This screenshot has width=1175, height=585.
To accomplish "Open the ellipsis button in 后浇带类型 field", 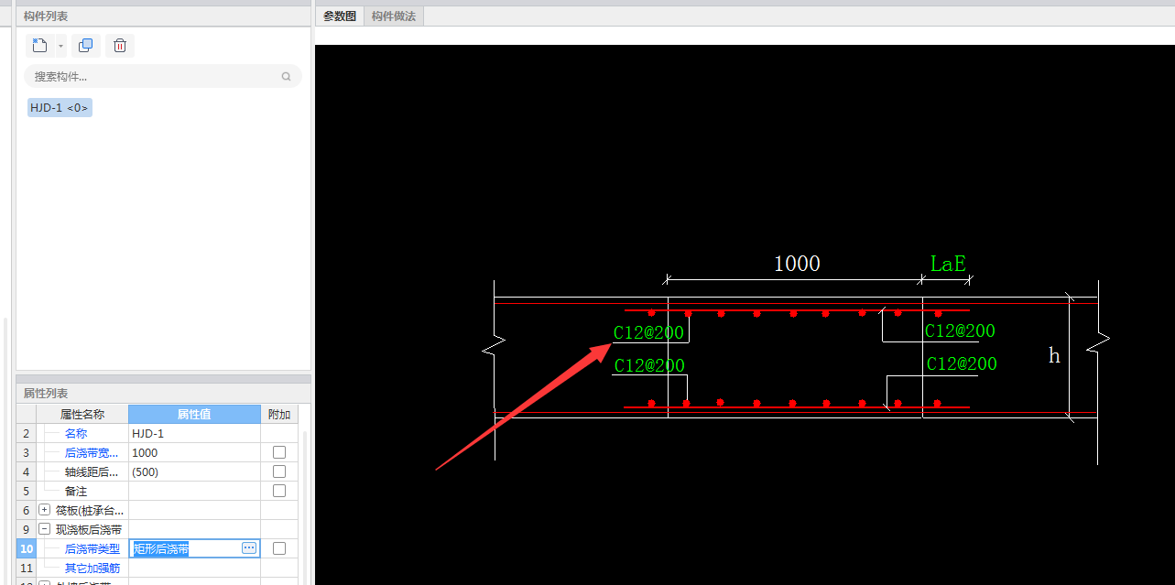I will (249, 548).
